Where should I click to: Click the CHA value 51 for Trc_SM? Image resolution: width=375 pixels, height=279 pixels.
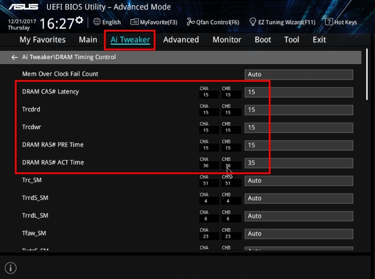(x=206, y=183)
